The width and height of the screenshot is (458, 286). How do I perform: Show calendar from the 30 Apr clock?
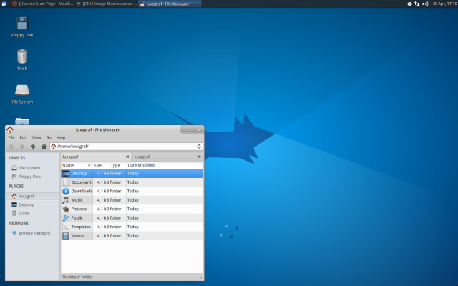point(444,4)
